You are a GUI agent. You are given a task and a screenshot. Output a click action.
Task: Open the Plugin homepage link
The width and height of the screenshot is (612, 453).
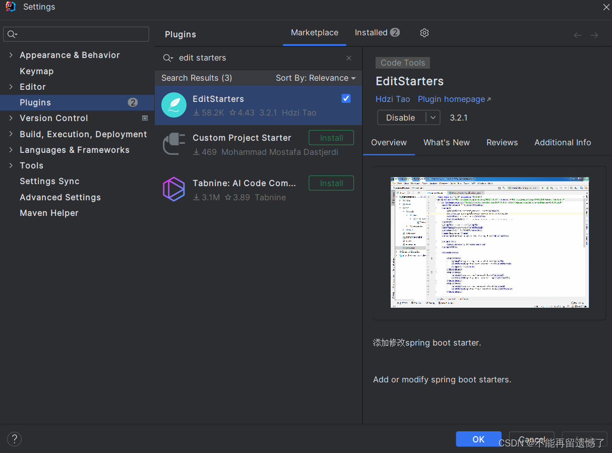click(454, 99)
